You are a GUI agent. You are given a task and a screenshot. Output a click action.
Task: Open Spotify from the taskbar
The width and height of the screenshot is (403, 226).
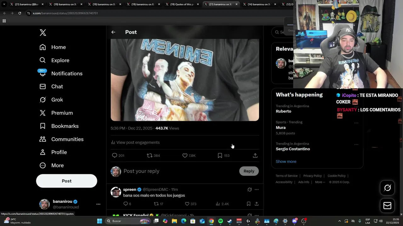(220, 221)
